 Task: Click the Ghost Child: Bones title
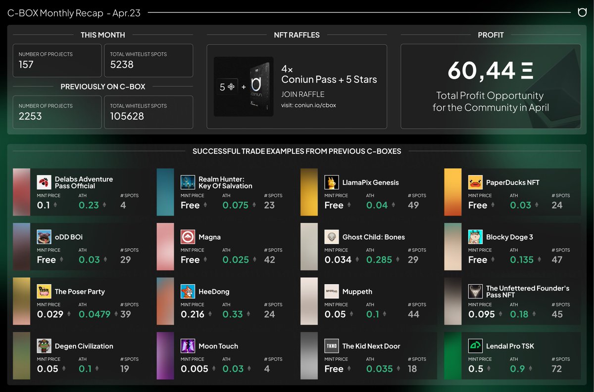[374, 237]
